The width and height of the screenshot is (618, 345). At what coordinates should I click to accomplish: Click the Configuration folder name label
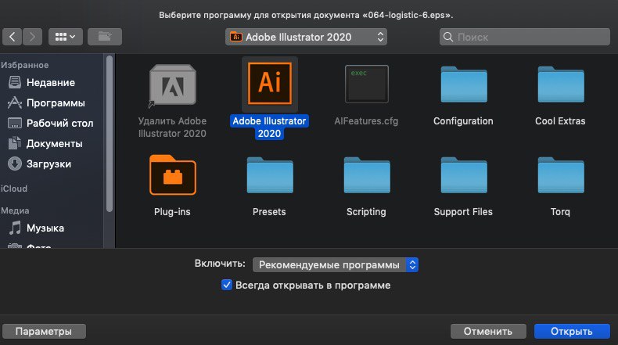click(463, 121)
